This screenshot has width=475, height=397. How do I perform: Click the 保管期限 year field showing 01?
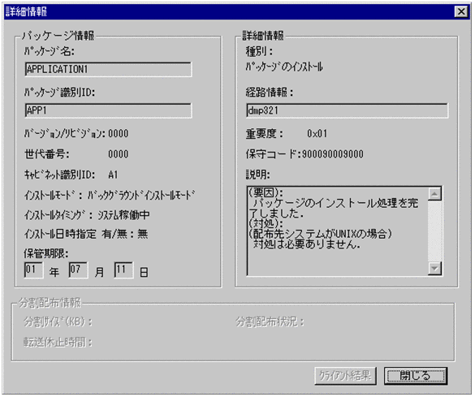pos(33,270)
